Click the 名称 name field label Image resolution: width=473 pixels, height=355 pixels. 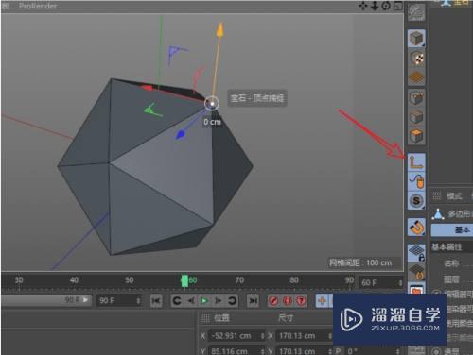pos(451,263)
